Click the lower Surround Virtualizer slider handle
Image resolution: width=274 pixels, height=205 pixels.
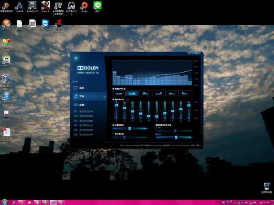(x=176, y=138)
